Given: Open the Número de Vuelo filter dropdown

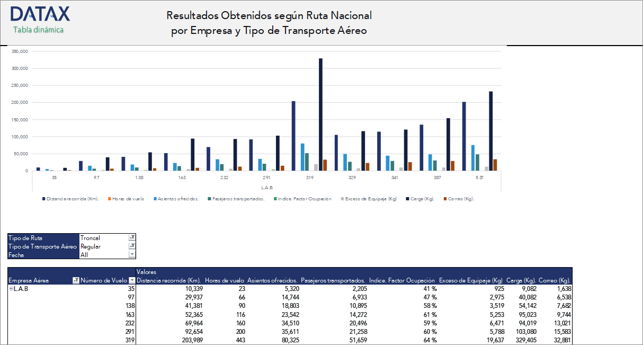Looking at the screenshot, I should (x=131, y=280).
